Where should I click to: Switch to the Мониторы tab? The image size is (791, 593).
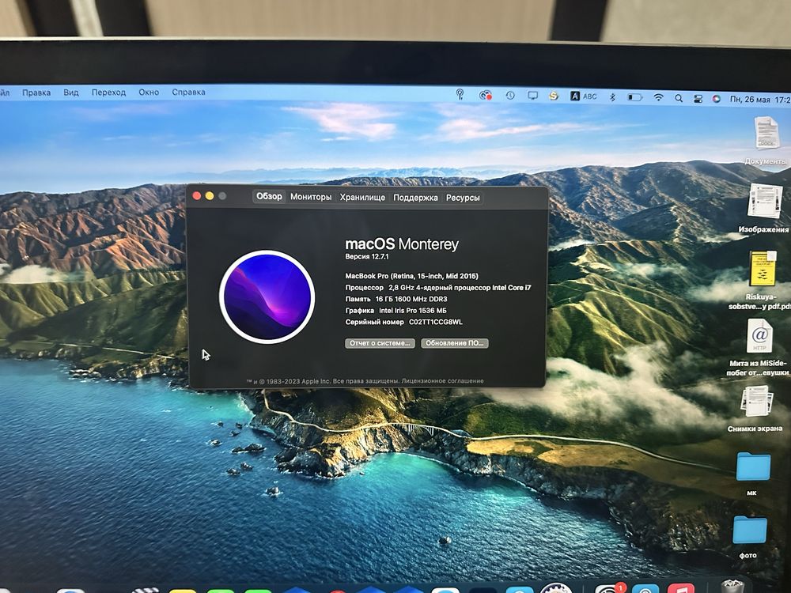(311, 197)
